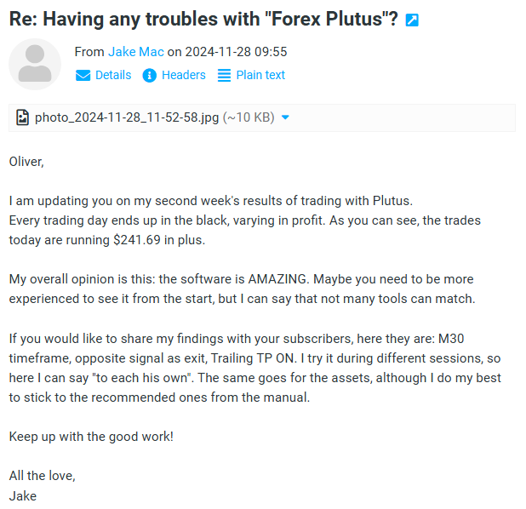Click the attachment size (~10 KB) label
The image size is (526, 509).
coord(249,117)
